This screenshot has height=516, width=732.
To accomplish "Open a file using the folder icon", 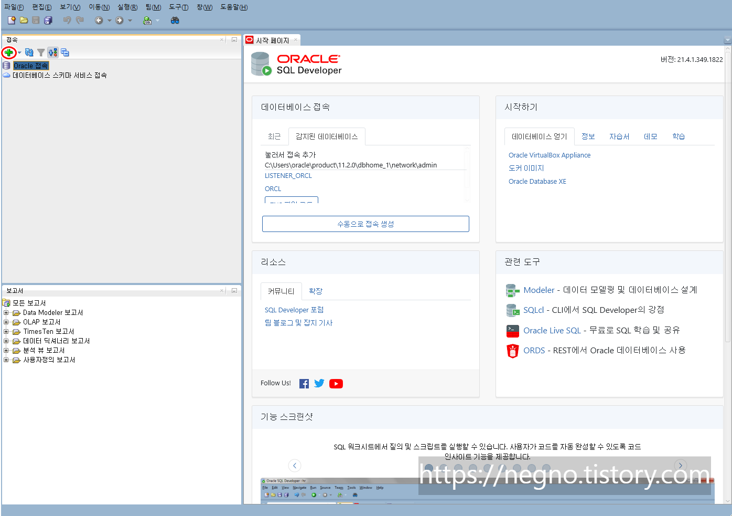I will [x=24, y=20].
